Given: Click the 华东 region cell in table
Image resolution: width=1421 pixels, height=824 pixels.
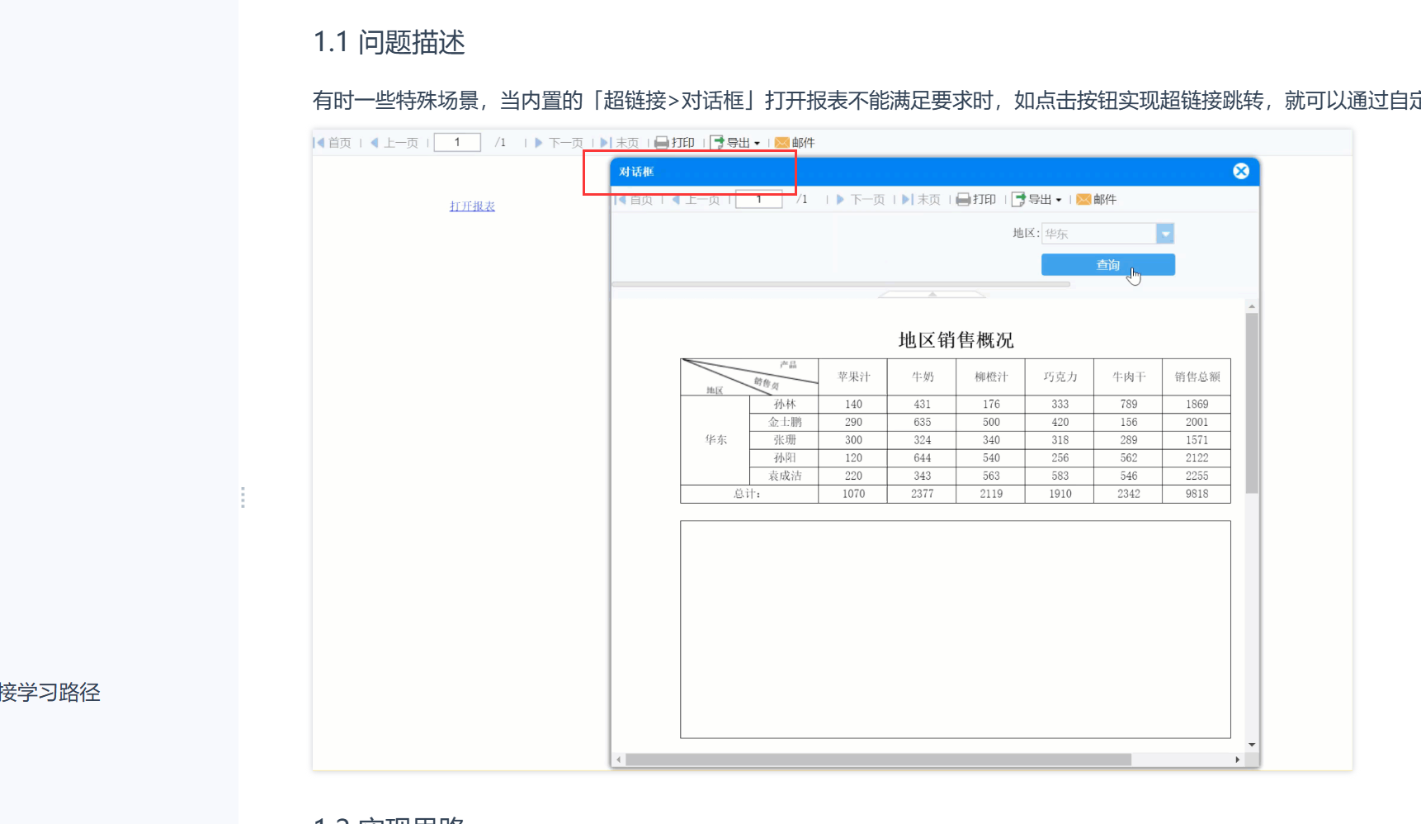Looking at the screenshot, I should point(715,440).
